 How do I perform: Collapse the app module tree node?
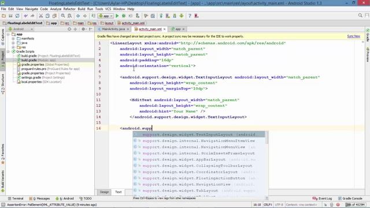(x=9, y=35)
